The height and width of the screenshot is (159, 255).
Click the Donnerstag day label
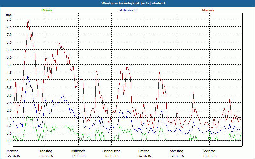click(x=111, y=151)
